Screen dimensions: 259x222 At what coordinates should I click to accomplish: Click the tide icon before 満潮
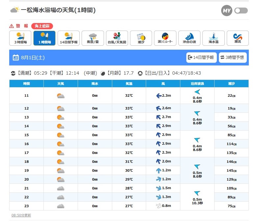click(x=13, y=73)
